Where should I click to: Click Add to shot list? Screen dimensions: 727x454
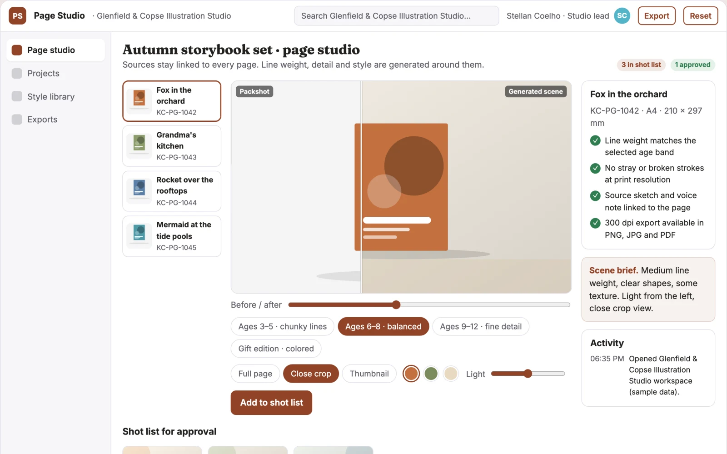tap(271, 403)
